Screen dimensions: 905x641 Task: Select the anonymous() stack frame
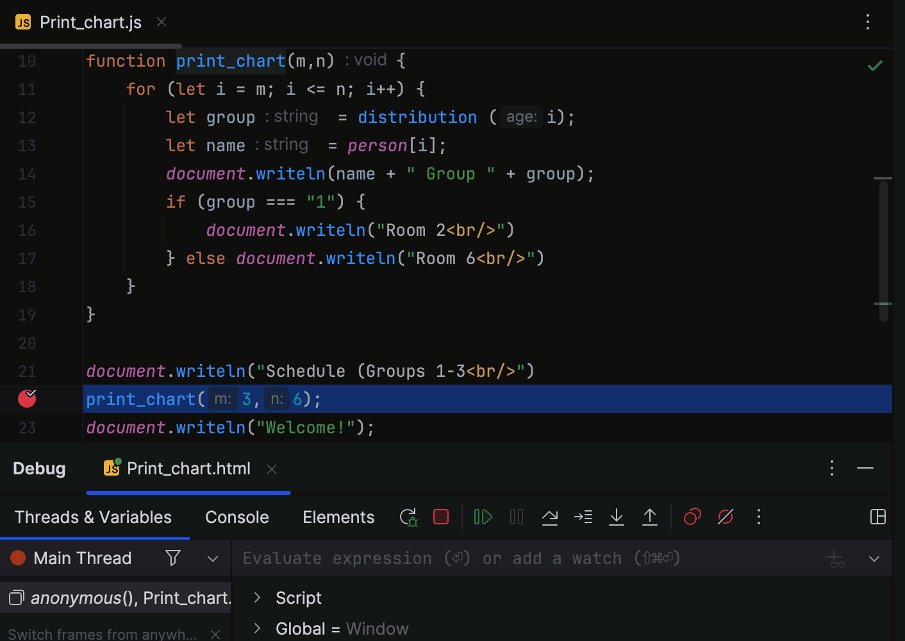[x=115, y=597]
